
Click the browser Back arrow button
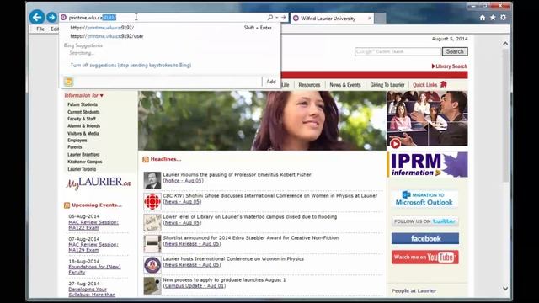(x=37, y=17)
